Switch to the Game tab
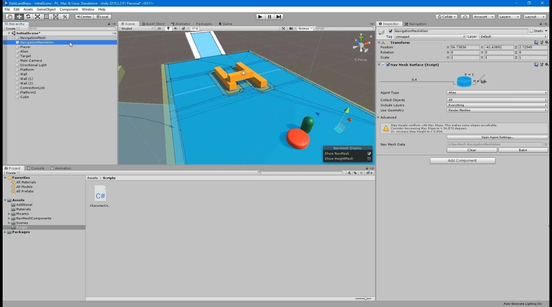 tap(226, 24)
